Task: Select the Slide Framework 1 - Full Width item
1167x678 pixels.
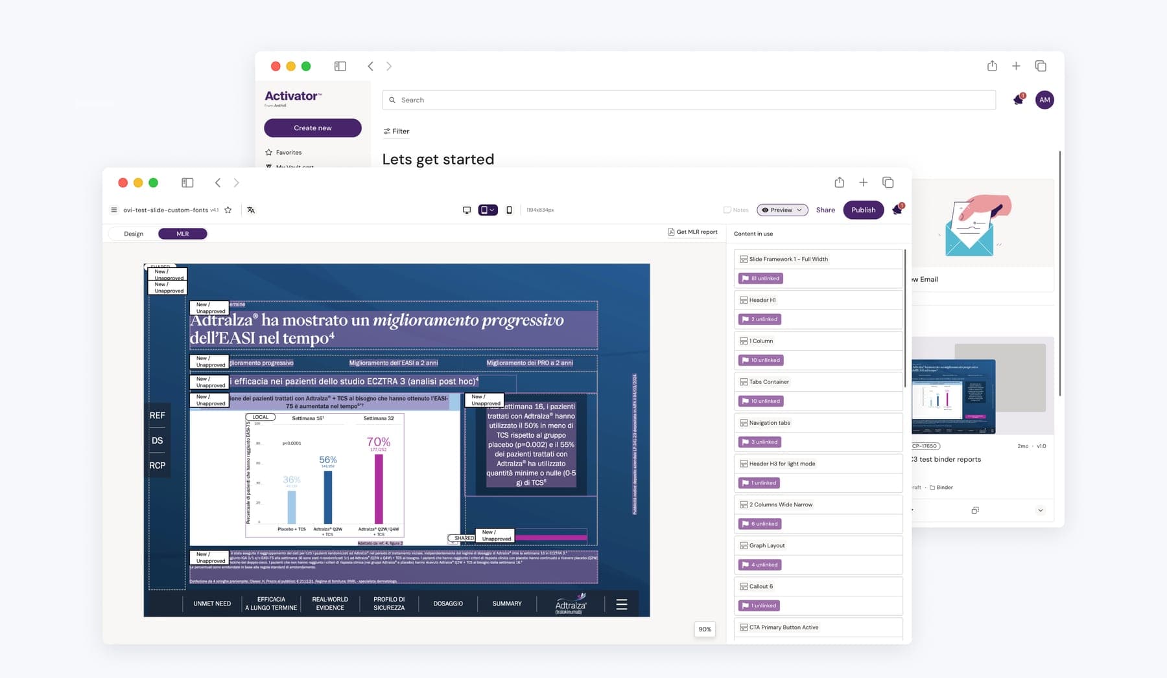Action: pos(818,259)
